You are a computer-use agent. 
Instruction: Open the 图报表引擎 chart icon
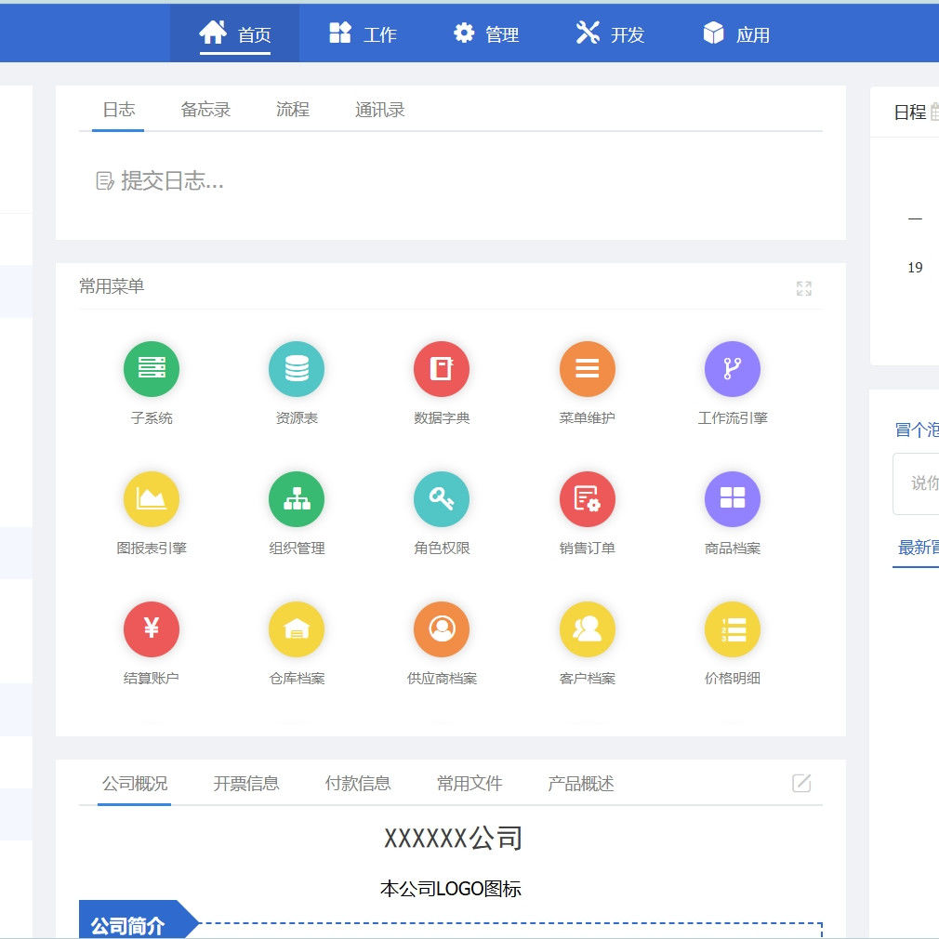[151, 499]
